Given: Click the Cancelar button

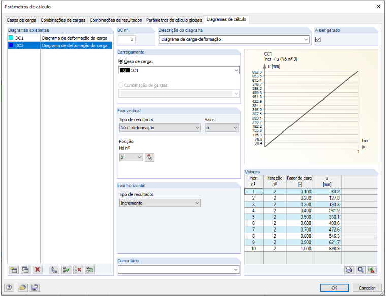Looking at the screenshot, I should (367, 288).
